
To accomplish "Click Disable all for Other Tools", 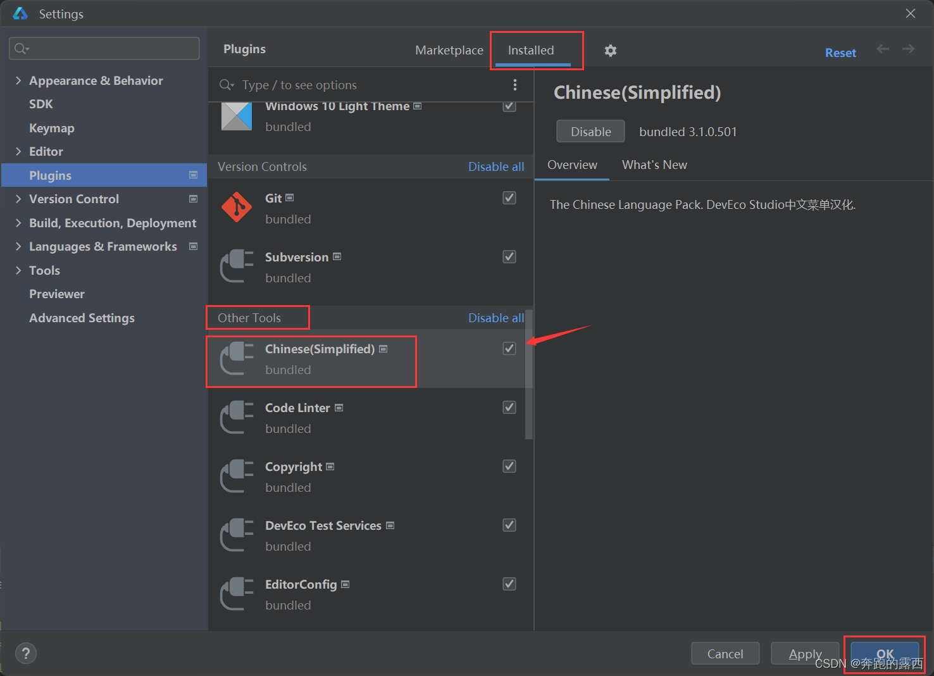I will point(496,318).
